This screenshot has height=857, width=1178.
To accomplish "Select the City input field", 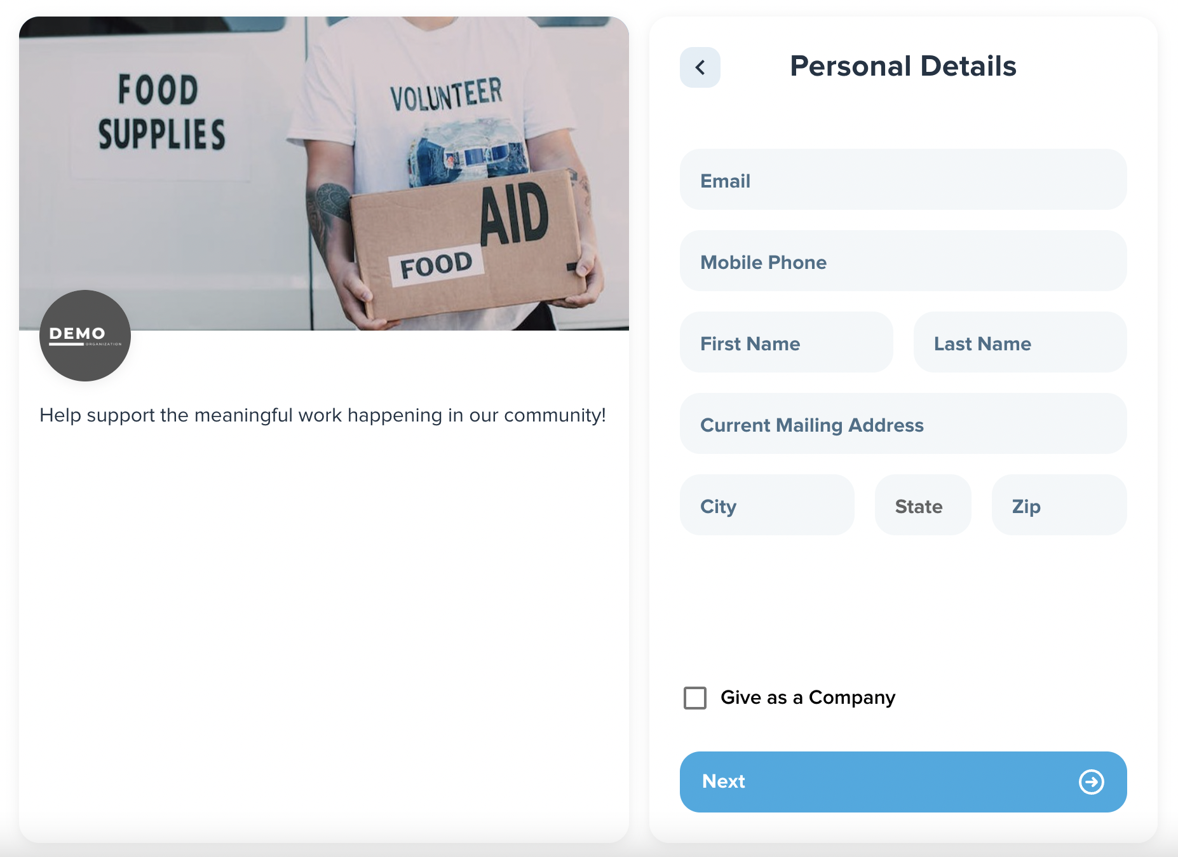I will point(767,506).
